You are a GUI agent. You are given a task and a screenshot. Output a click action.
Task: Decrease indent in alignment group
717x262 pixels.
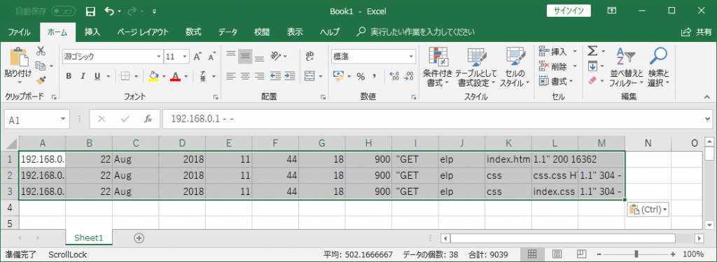(275, 75)
